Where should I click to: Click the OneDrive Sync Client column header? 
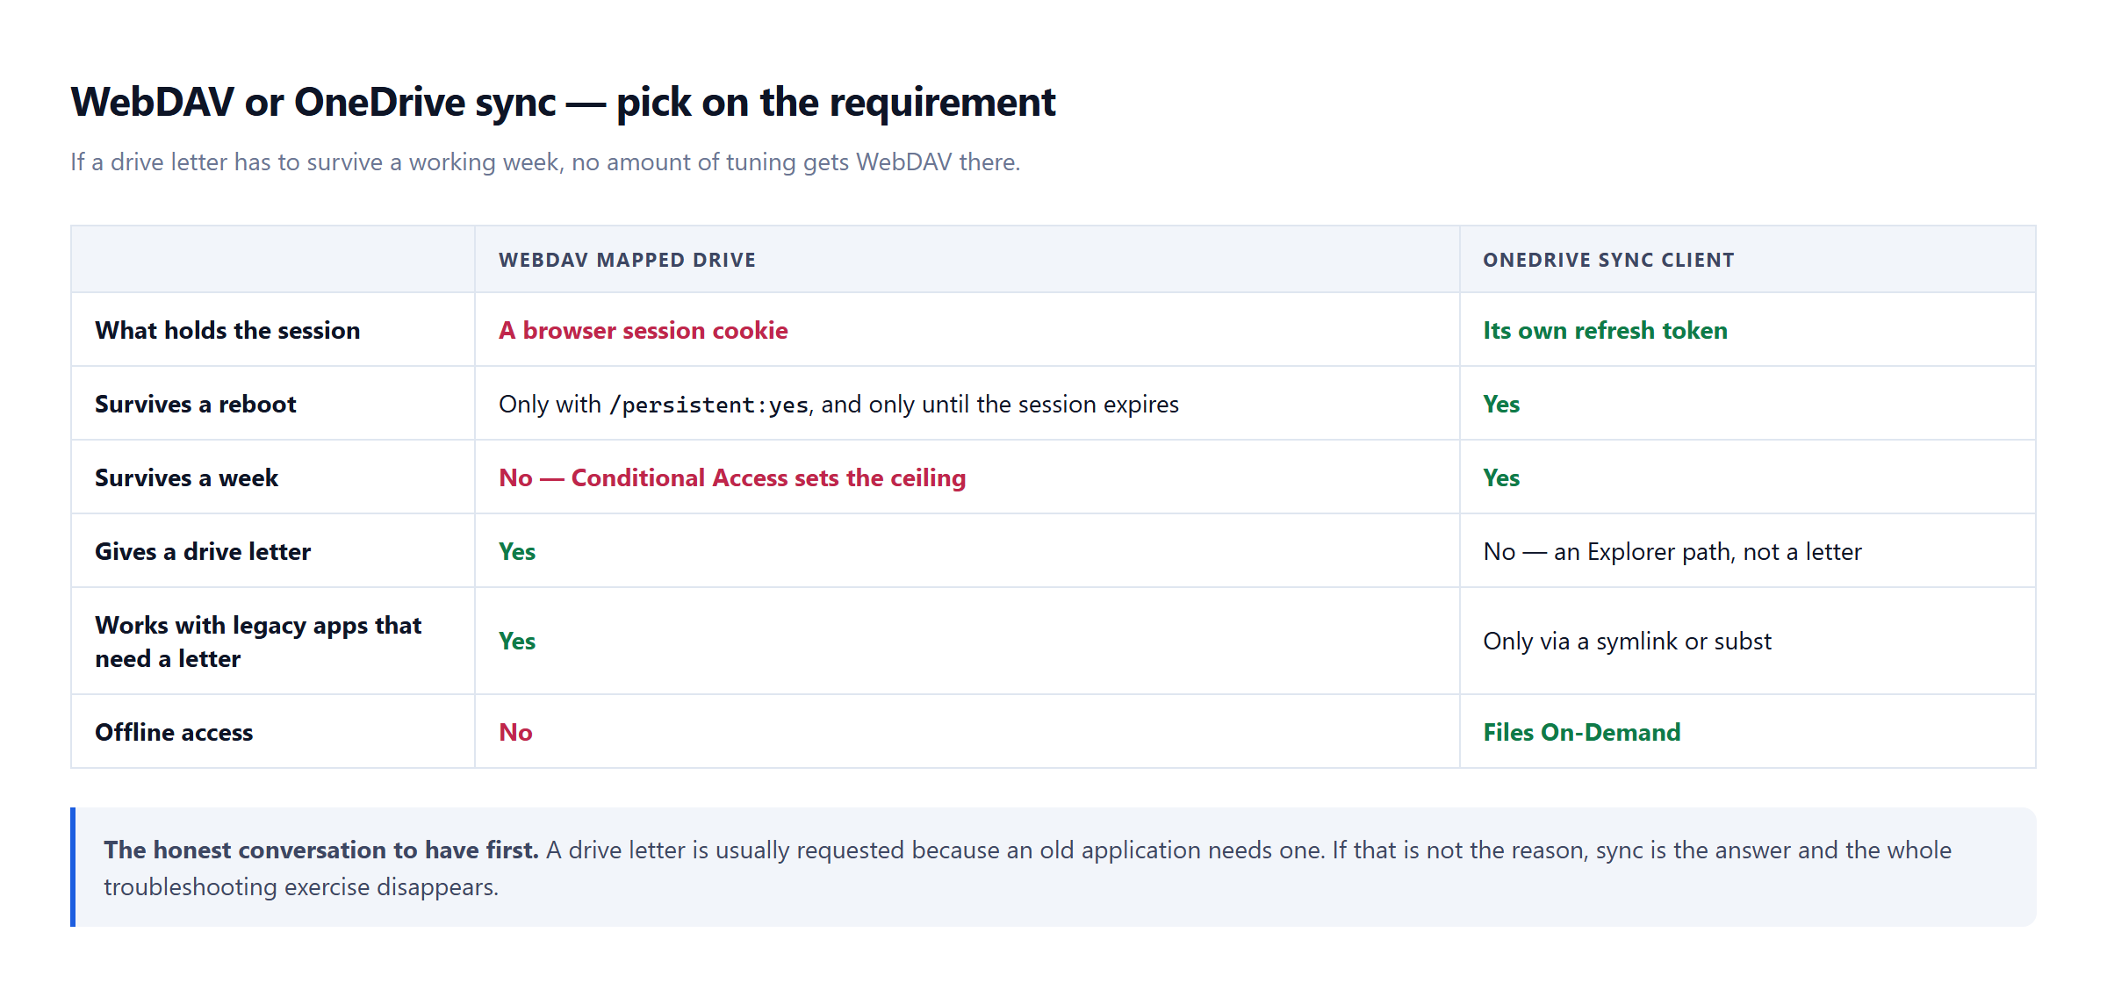point(1608,260)
